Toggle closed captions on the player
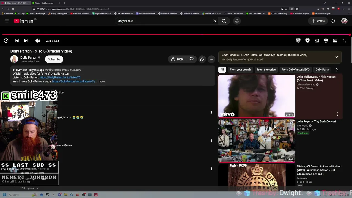The width and height of the screenshot is (352, 198). pyautogui.click(x=317, y=41)
